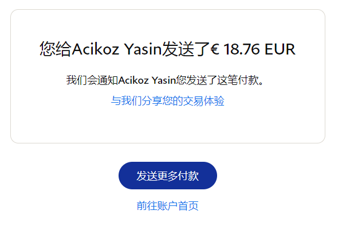Click Acikoz Yasin name in the heading
The height and width of the screenshot is (249, 358).
pyautogui.click(x=117, y=49)
